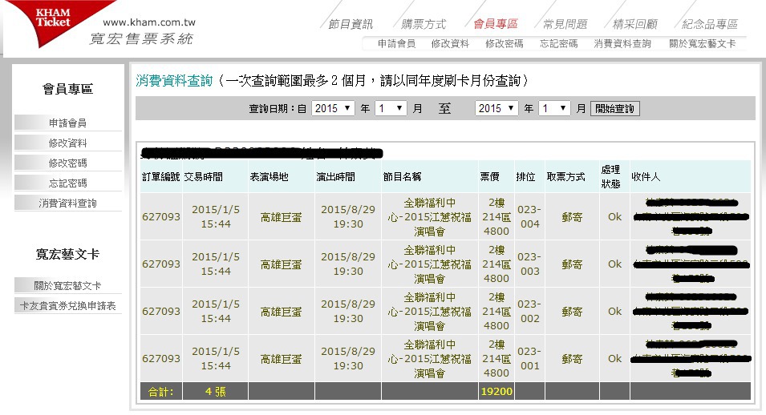The width and height of the screenshot is (766, 415).
Task: Click the 寬宏藝文卡 sidebar heading
Action: 68,254
